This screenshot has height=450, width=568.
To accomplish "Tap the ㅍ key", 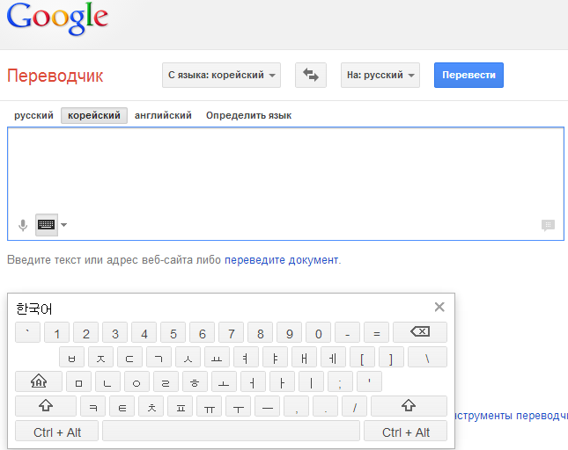I will (x=181, y=406).
